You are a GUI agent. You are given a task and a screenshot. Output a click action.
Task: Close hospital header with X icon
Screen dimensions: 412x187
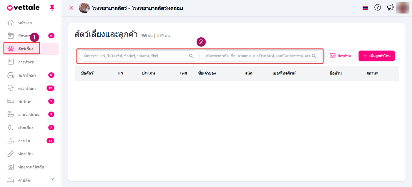tap(71, 8)
